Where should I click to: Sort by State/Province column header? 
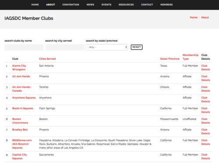[x=170, y=59]
